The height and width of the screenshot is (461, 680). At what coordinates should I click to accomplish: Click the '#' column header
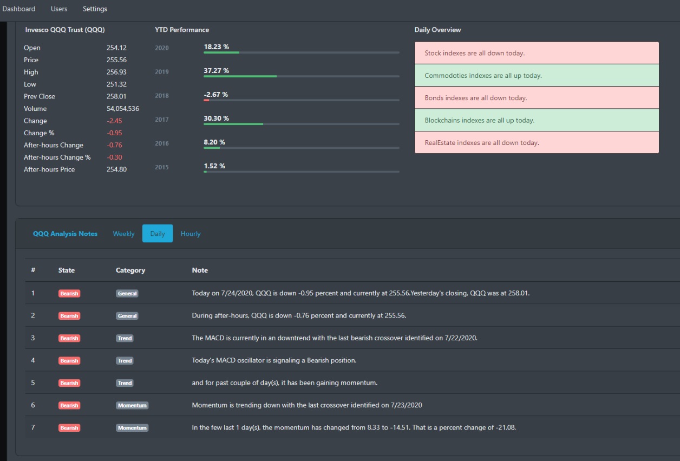33,270
